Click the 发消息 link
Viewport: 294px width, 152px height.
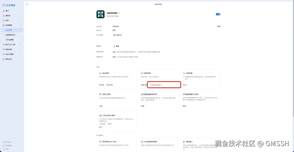tap(102, 85)
